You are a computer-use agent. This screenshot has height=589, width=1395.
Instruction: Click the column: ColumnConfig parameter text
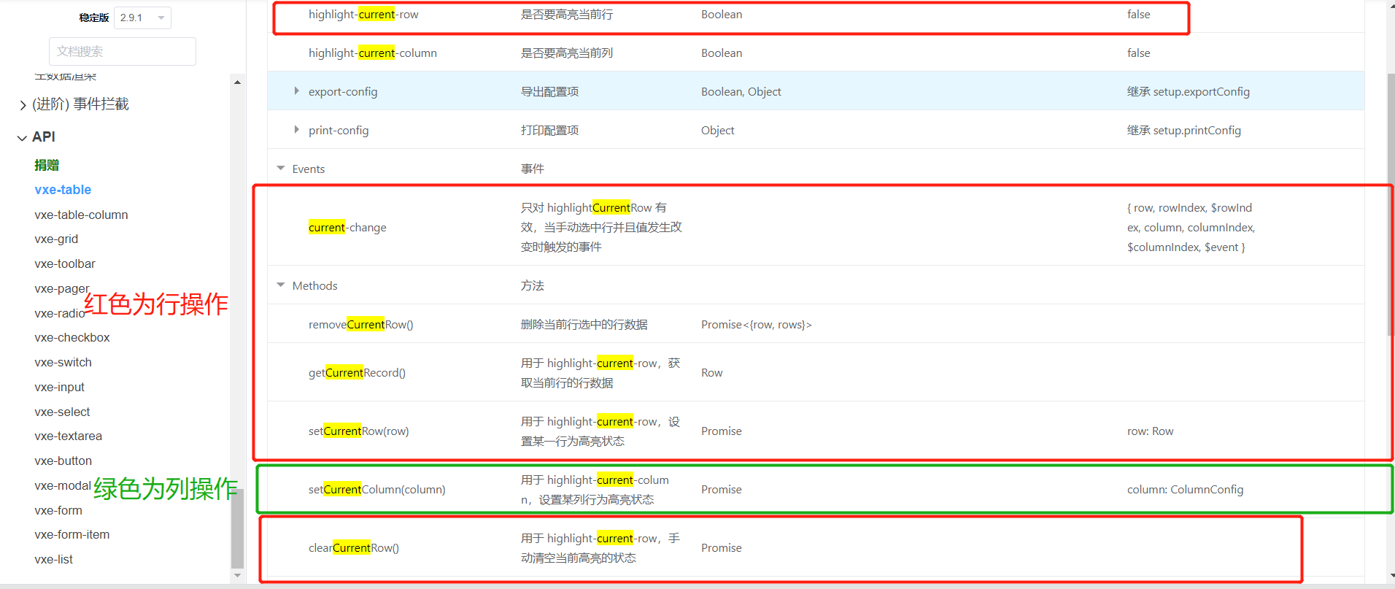pos(1186,490)
